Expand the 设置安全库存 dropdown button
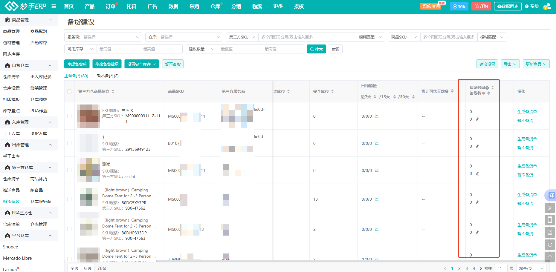 point(141,64)
